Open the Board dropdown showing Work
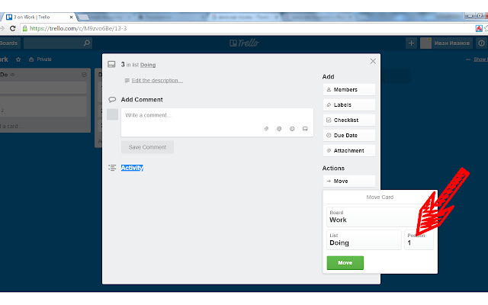 pos(380,217)
